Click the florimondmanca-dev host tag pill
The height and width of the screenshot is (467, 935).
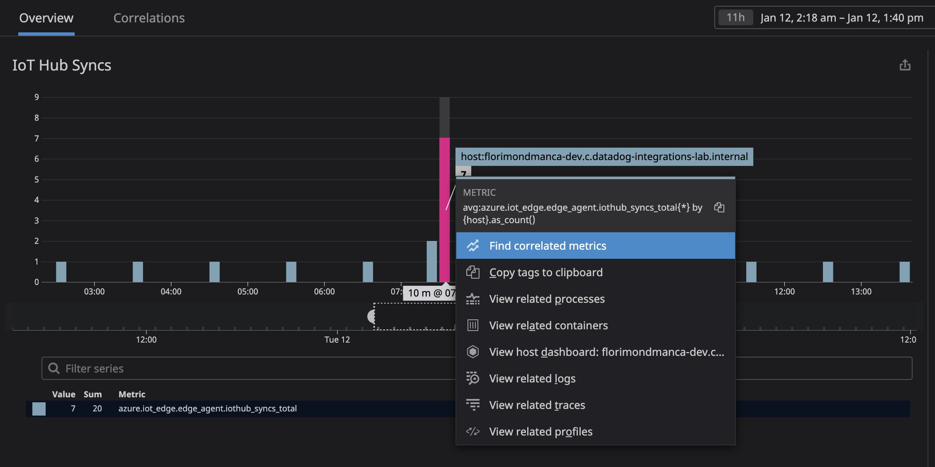[x=604, y=157]
